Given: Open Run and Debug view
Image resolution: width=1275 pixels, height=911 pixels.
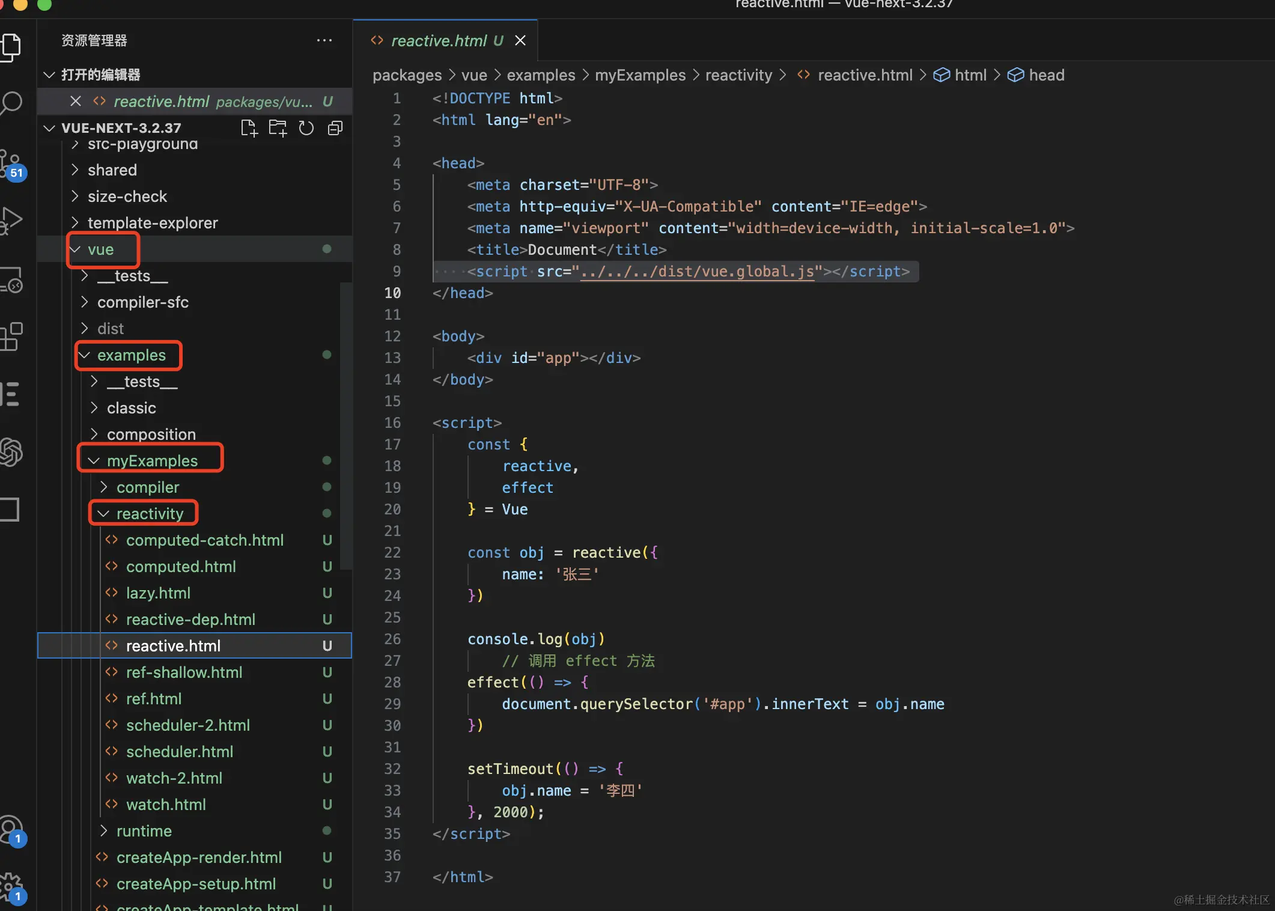Looking at the screenshot, I should click(x=11, y=220).
